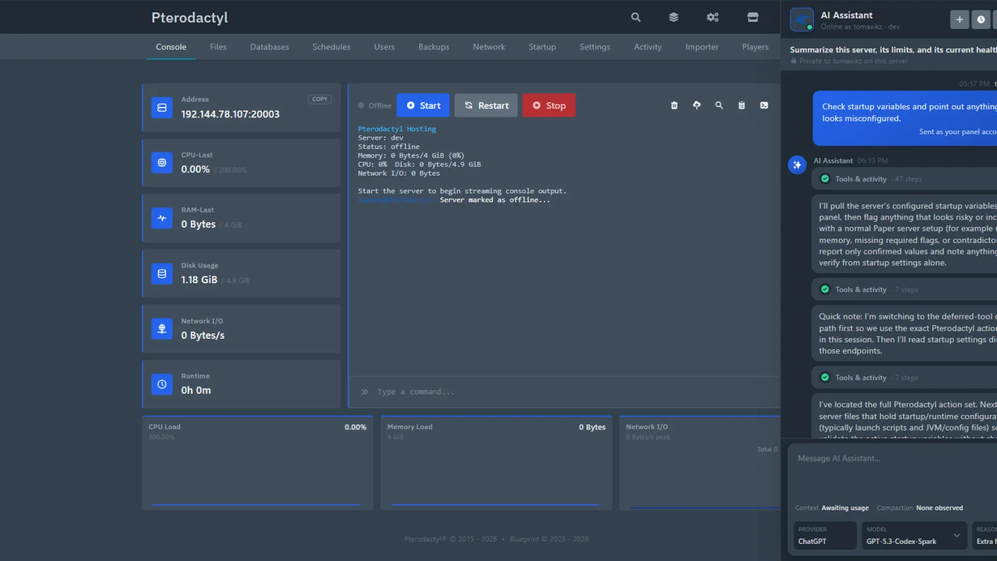Click the Runtime clock icon
The width and height of the screenshot is (997, 561).
(x=162, y=384)
